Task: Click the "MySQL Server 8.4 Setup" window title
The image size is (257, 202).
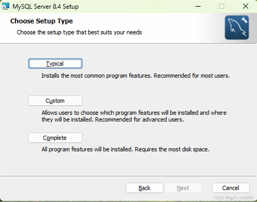Action: (46, 7)
